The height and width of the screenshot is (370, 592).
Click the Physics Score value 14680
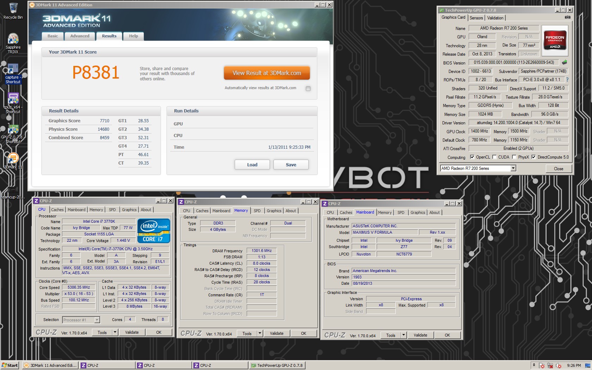(x=104, y=129)
